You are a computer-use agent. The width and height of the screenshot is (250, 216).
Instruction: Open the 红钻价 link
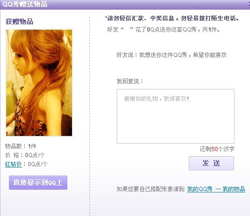[13, 164]
